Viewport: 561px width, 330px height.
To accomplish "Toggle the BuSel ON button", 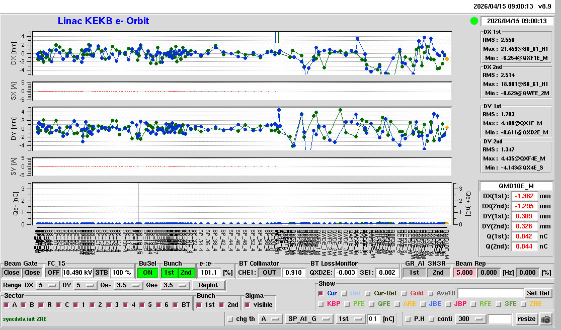I will click(147, 272).
